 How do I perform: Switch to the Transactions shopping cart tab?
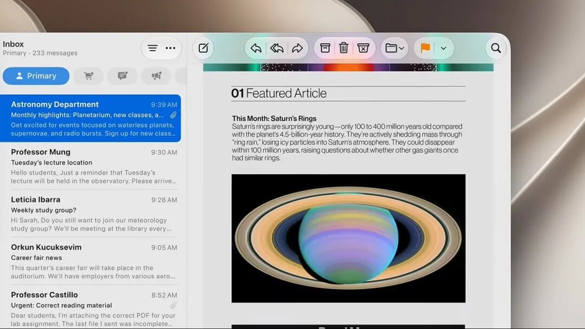88,76
